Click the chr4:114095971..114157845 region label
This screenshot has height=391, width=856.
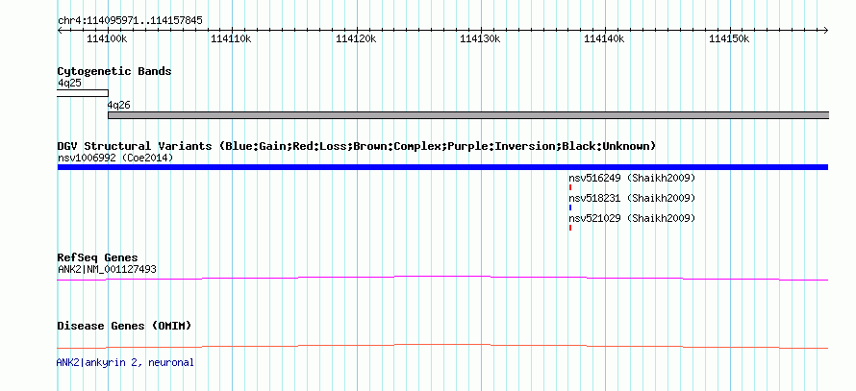130,21
